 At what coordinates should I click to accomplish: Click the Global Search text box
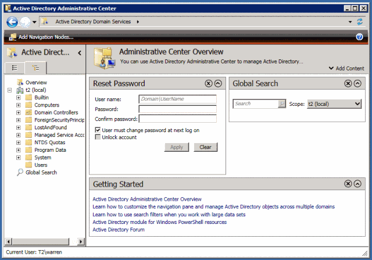(256, 104)
